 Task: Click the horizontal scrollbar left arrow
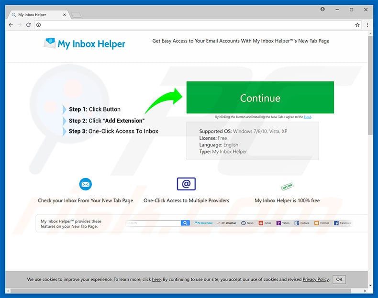[x=8, y=291]
